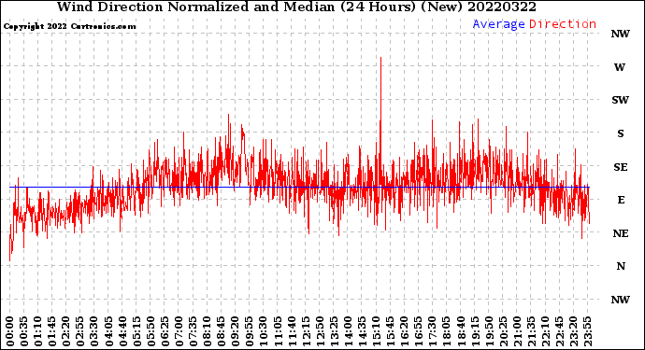Screen dimensions: 645x350
Task: Click the 17:30 time label
Action: pos(432,331)
